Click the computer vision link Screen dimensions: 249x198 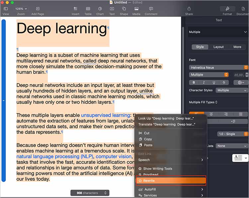[114, 156]
